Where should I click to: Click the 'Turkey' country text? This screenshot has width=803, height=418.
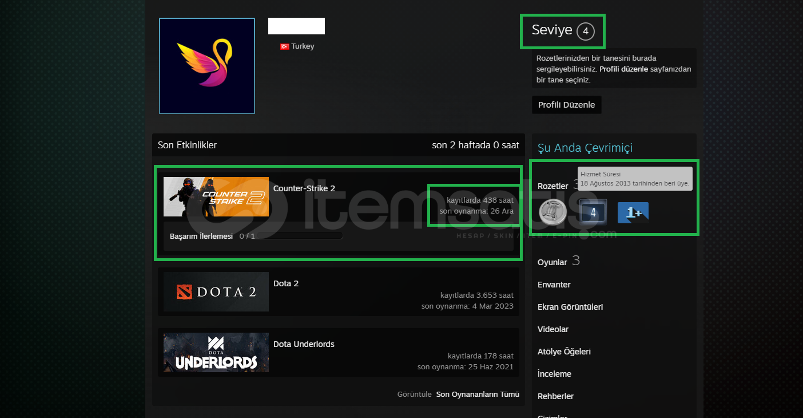[x=303, y=46]
